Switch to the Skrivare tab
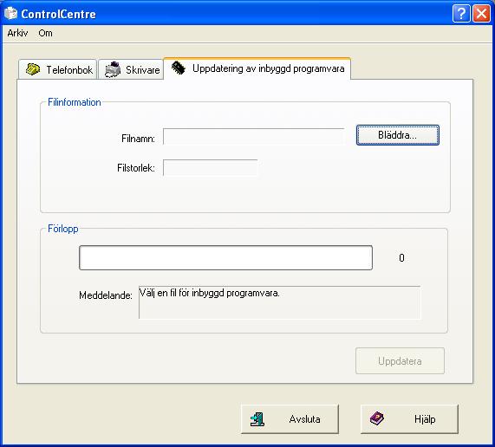The height and width of the screenshot is (447, 495). tap(131, 69)
